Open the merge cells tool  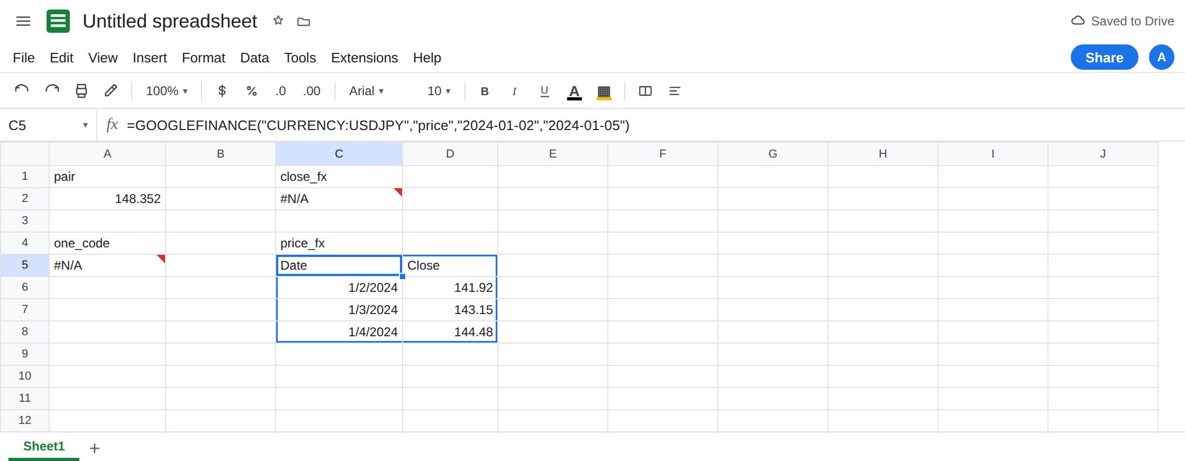645,91
